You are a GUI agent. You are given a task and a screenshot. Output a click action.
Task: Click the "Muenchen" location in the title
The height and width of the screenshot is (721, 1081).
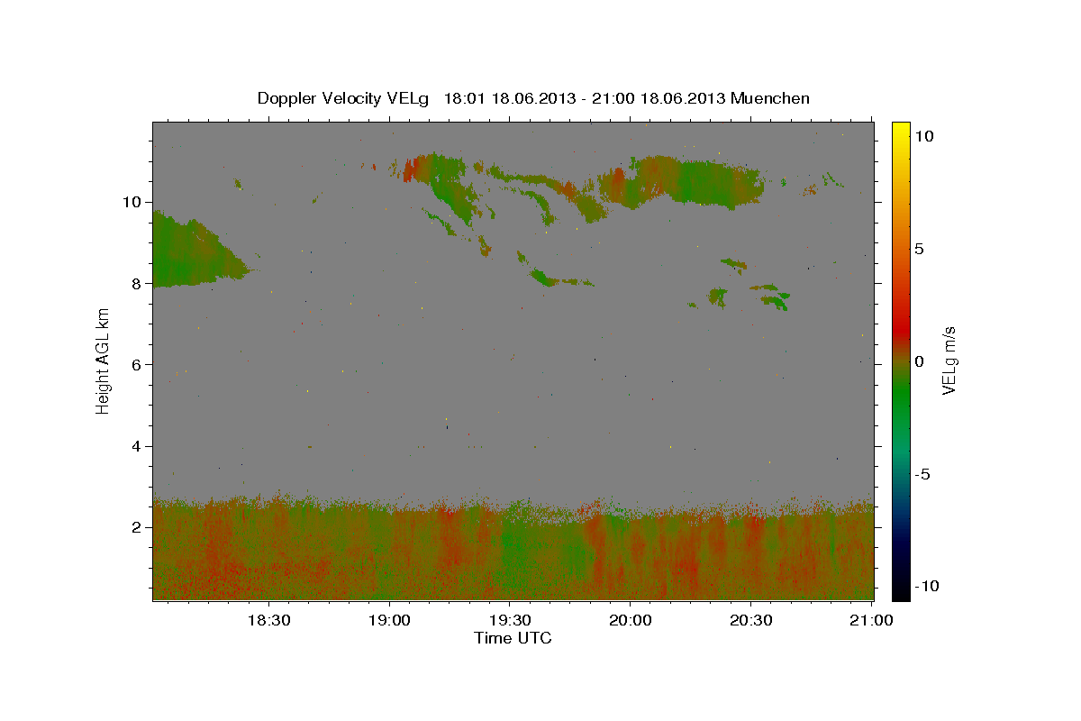(x=771, y=98)
